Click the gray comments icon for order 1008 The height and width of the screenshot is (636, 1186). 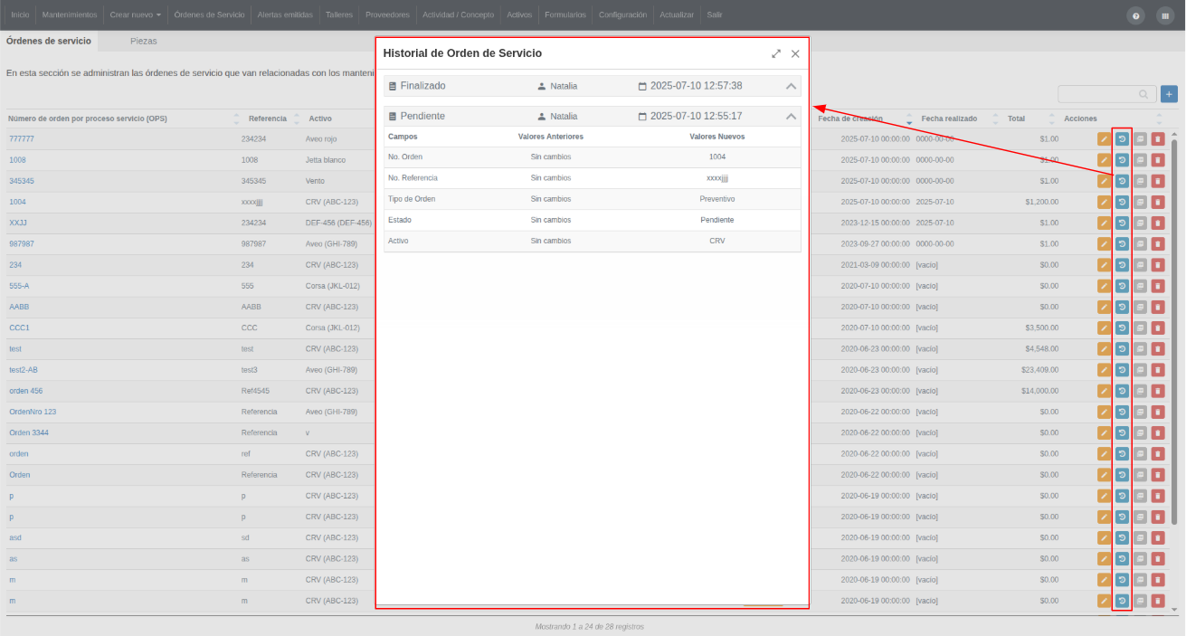(x=1140, y=160)
